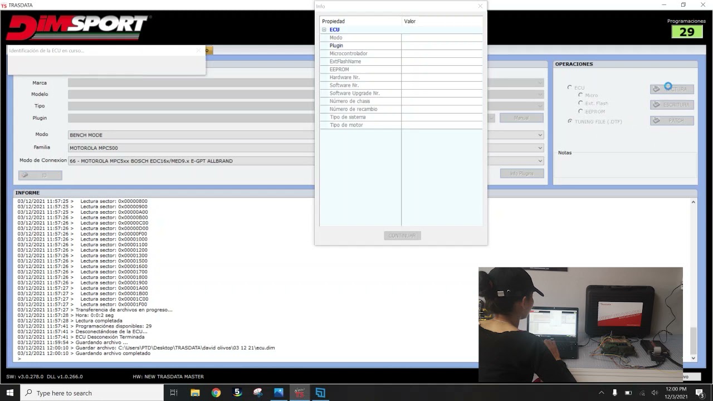Open the volume tray icon
Image resolution: width=713 pixels, height=401 pixels.
pos(655,393)
